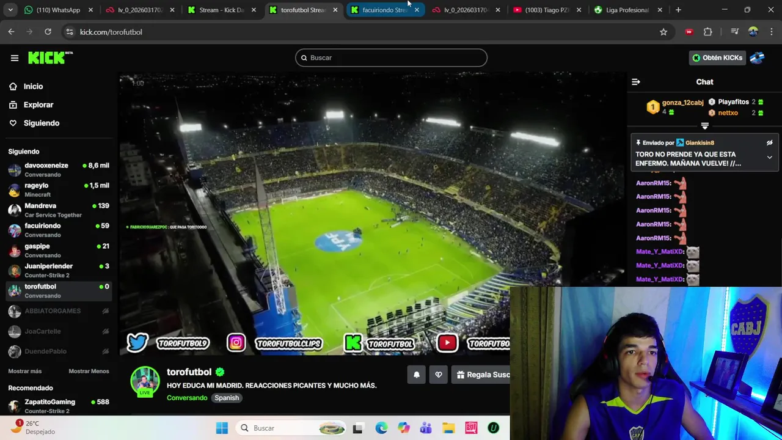Open the tab search dropdown

[10, 10]
